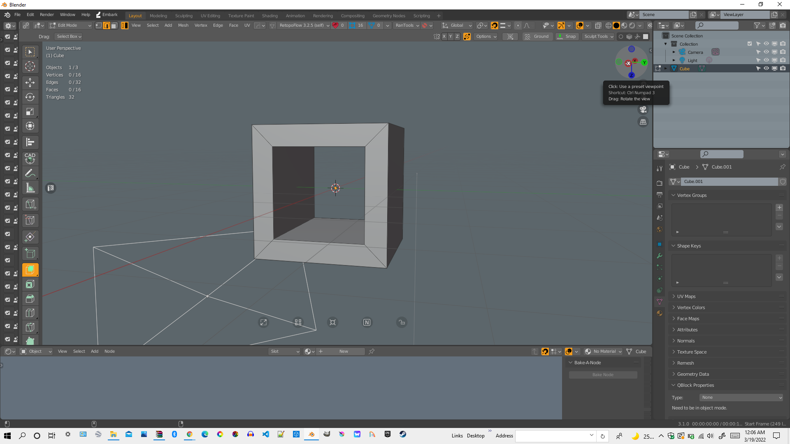Open QBlock Type None dropdown

point(741,398)
